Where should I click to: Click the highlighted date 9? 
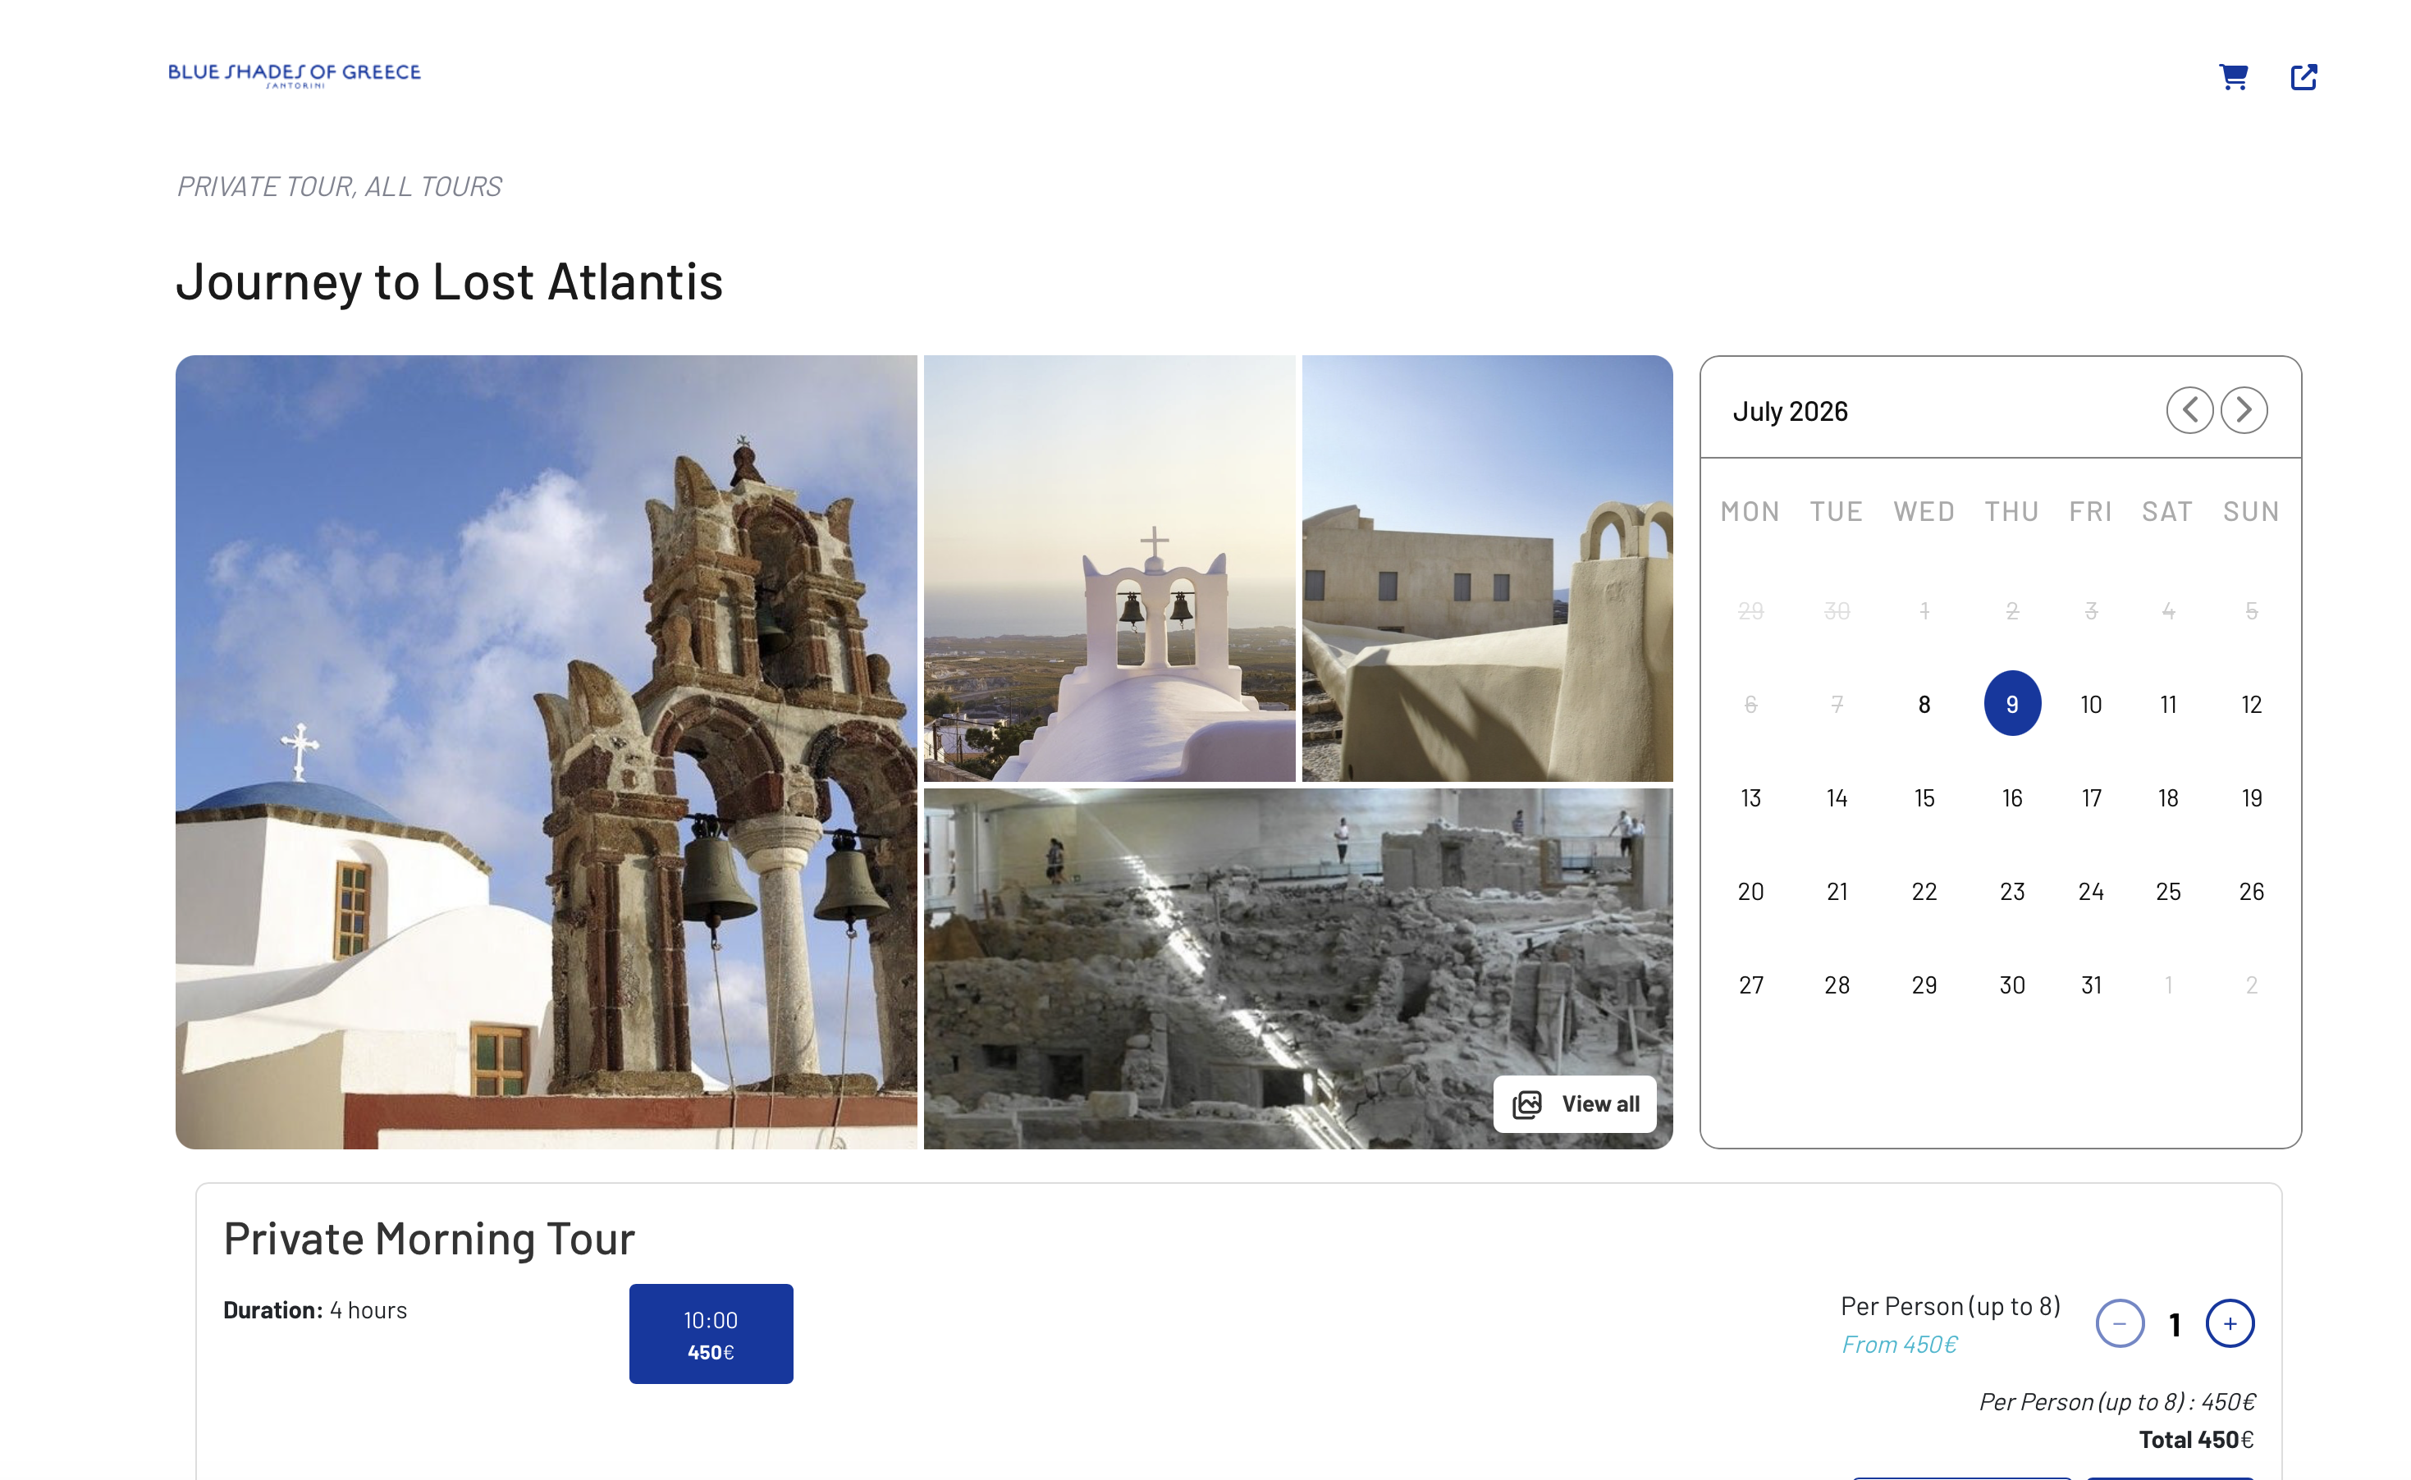pyautogui.click(x=2011, y=704)
